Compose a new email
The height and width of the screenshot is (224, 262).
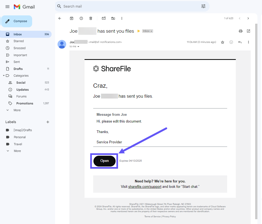pyautogui.click(x=17, y=21)
